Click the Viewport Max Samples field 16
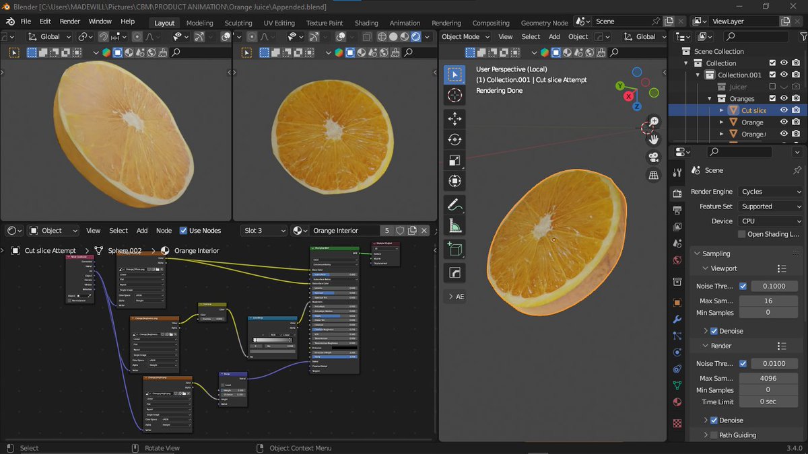The image size is (808, 454). coord(768,301)
